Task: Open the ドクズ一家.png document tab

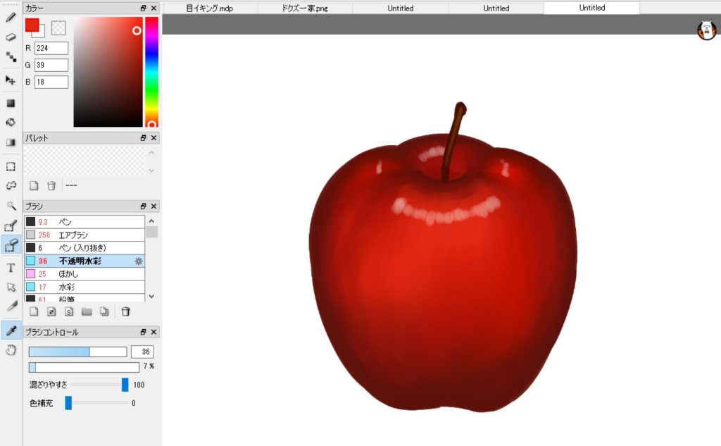Action: point(305,8)
